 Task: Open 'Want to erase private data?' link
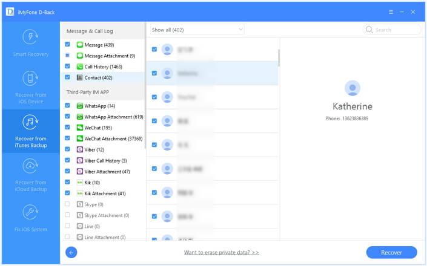222,253
